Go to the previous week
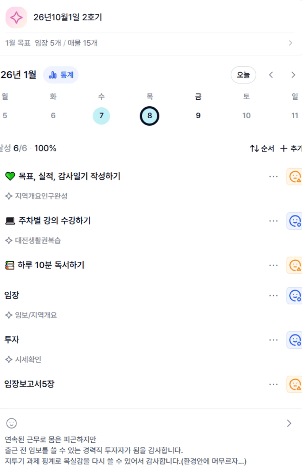The width and height of the screenshot is (302, 468). pos(271,75)
